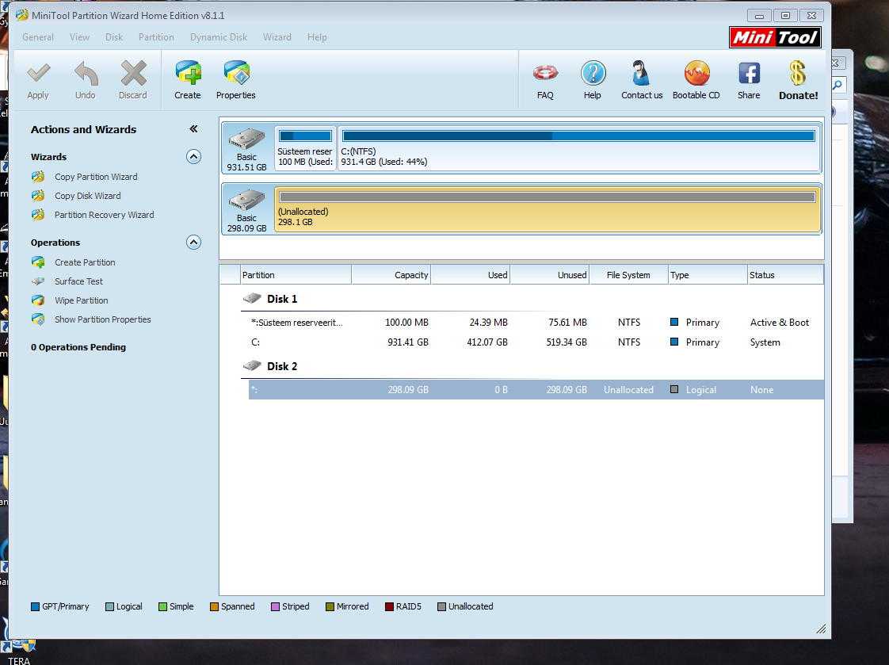Collapse the Actions and Wizards panel
This screenshot has width=889, height=665.
[x=193, y=129]
